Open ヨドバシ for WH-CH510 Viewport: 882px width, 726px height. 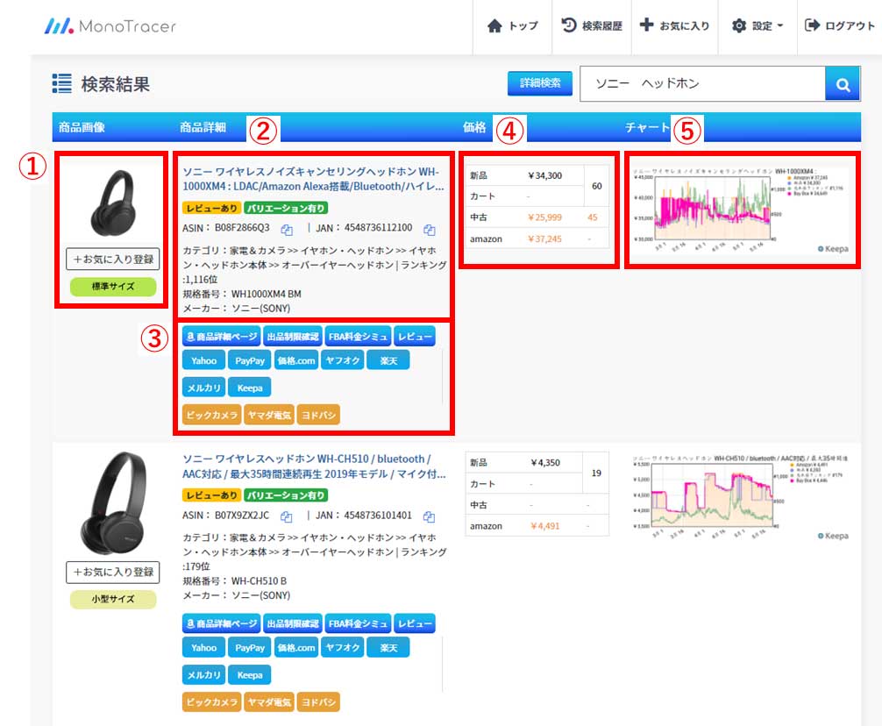[318, 701]
